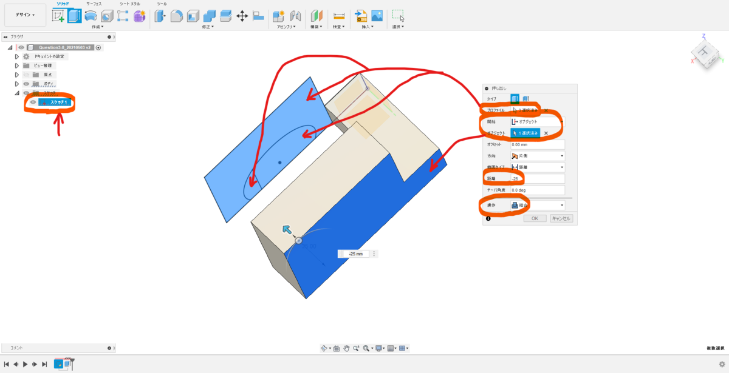Click the 距離 -25 input field
Image resolution: width=729 pixels, height=373 pixels.
(538, 179)
